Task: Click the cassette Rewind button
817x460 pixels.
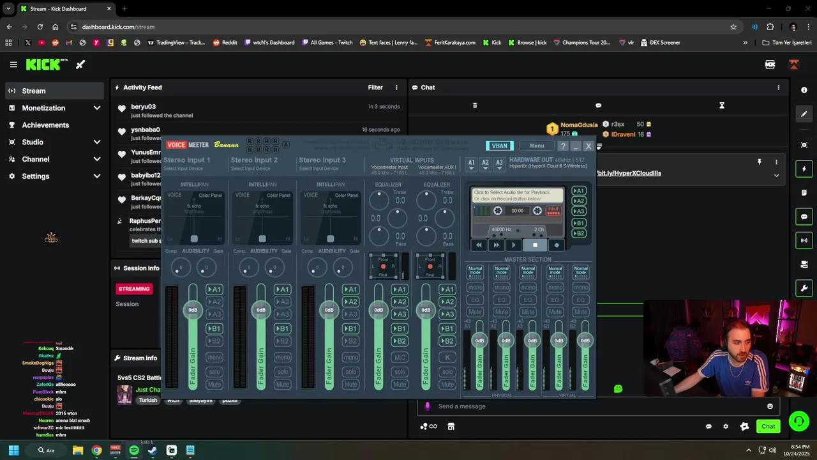Action: click(479, 245)
